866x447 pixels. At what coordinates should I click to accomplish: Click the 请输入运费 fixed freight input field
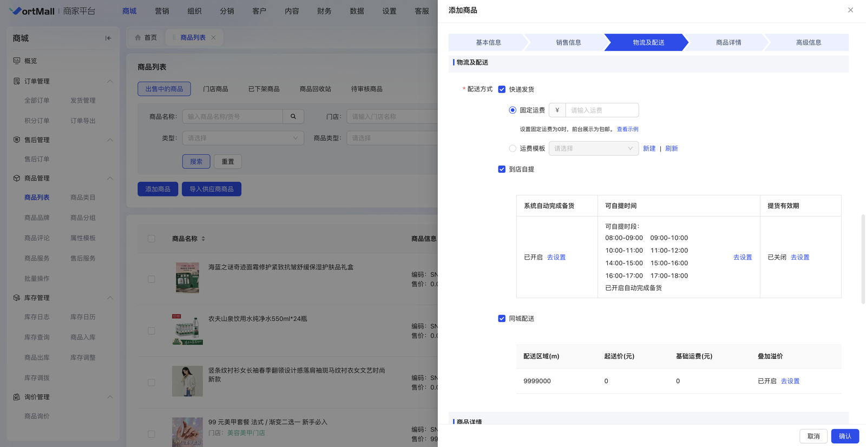(x=601, y=110)
